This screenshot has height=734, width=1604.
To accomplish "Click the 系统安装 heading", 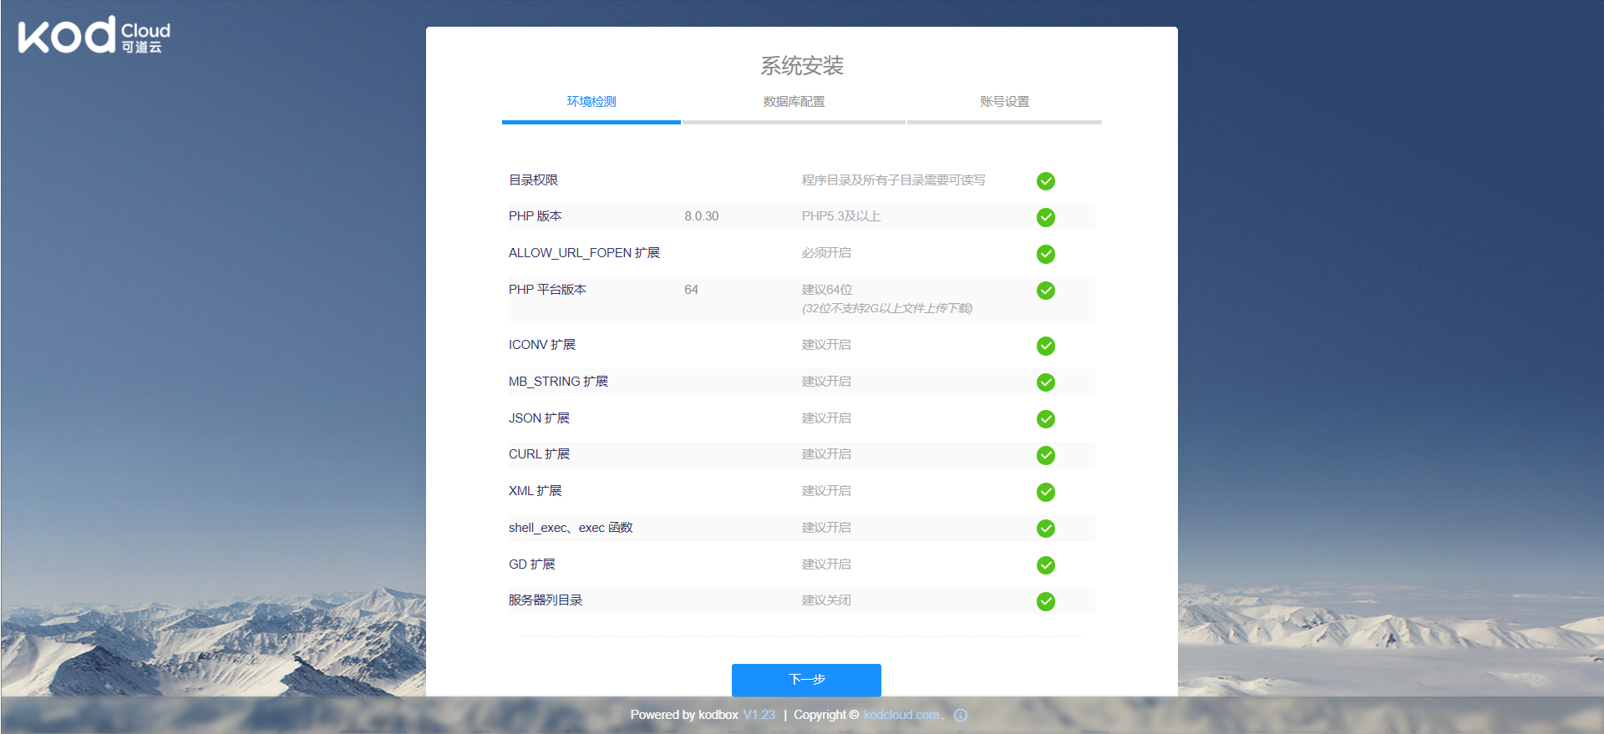I will (x=802, y=66).
